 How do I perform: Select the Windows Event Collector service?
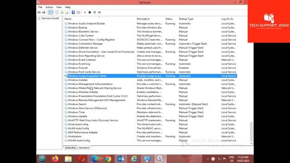pos(82,60)
